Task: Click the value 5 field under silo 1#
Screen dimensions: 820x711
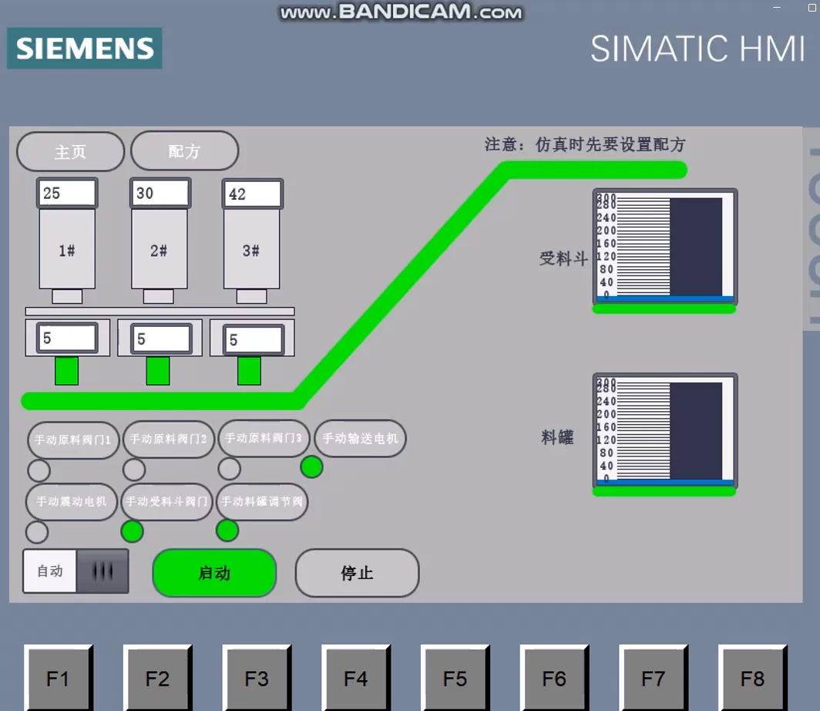Action: point(67,338)
